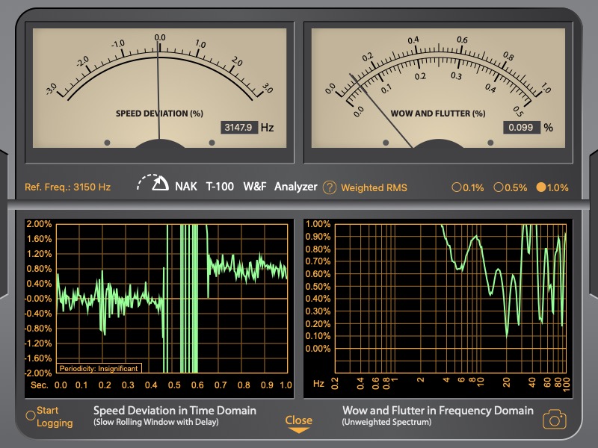Click the NAK speedometer logo icon
The width and height of the screenshot is (598, 448).
click(x=153, y=182)
